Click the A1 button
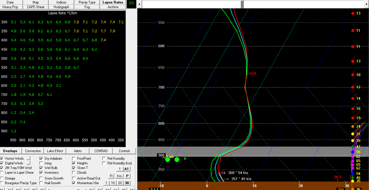Viewport: 369px width, 190px height. point(126,169)
